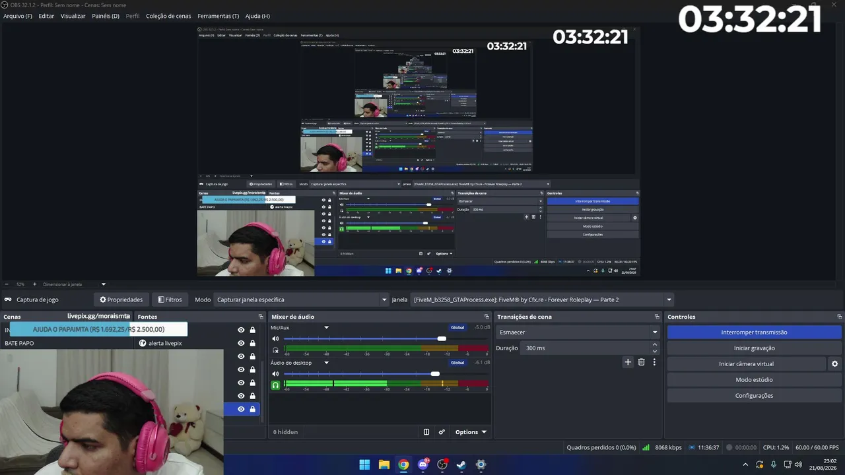The image size is (845, 475).
Task: Expand the Áudio do desktop dropdown arrow
Action: [x=326, y=363]
